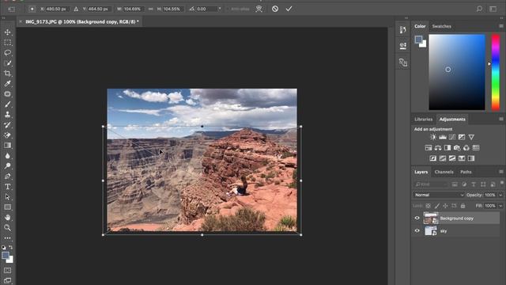Viewport: 506px width, 285px height.
Task: Switch to the Color tab
Action: [x=420, y=26]
